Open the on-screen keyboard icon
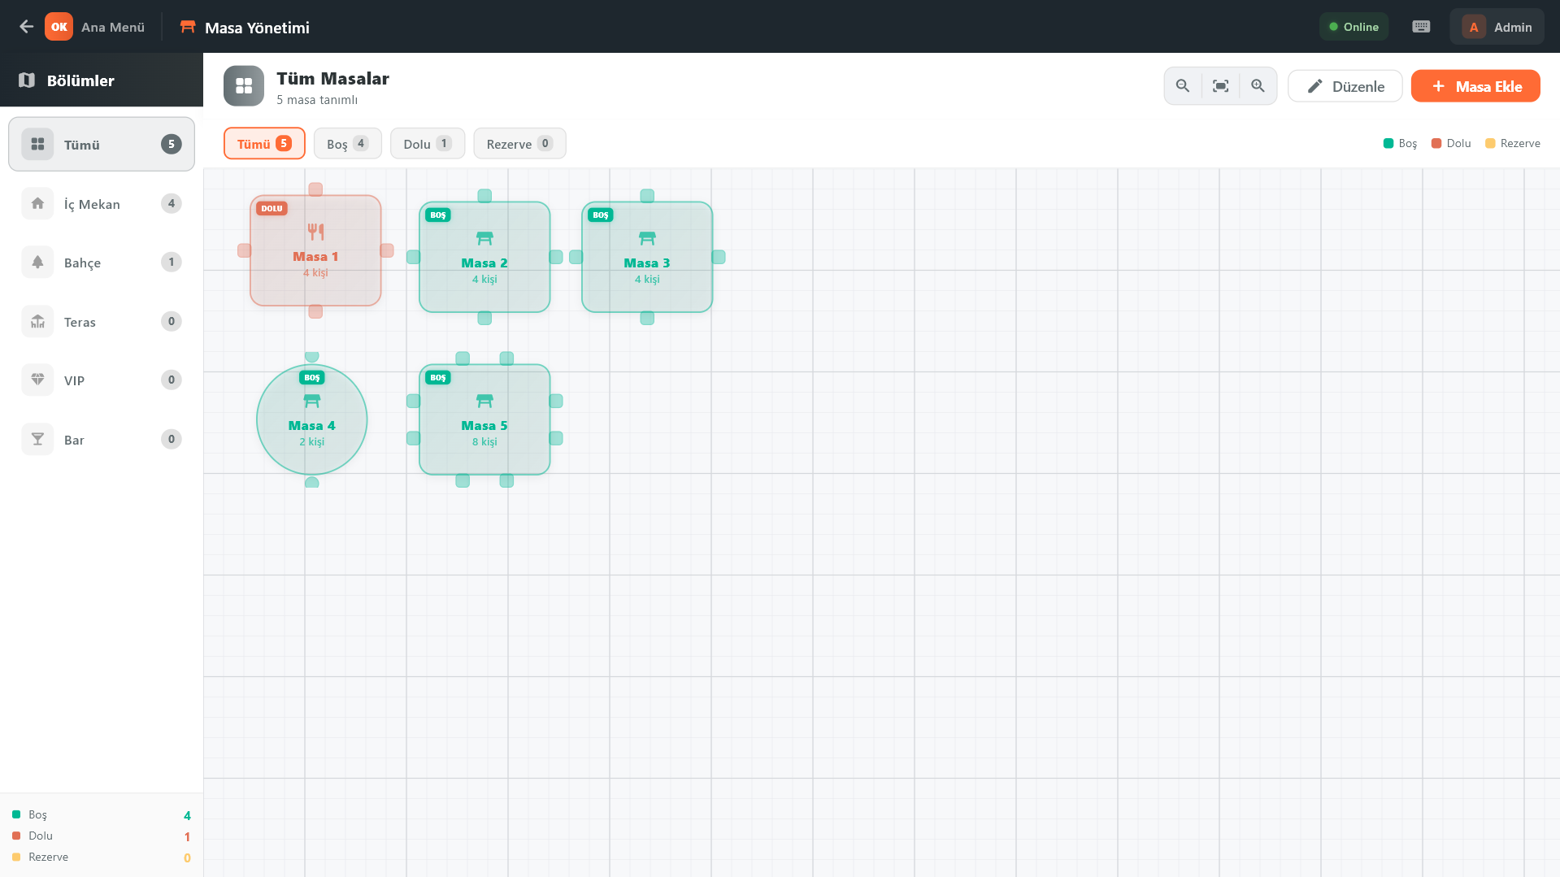The height and width of the screenshot is (877, 1560). pos(1421,27)
